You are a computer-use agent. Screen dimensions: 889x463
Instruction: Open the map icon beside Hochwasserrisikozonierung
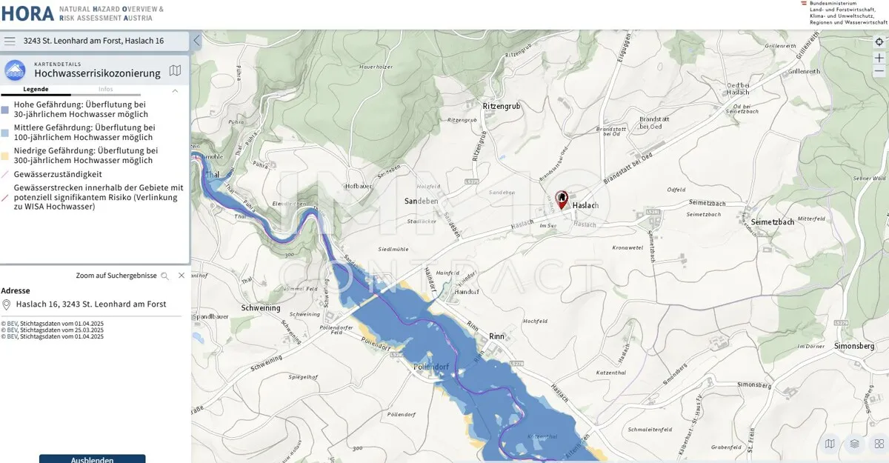pos(175,71)
